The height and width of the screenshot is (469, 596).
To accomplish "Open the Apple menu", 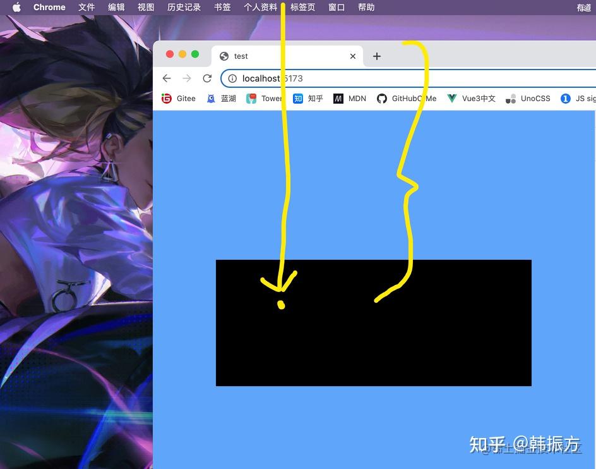I will 16,7.
